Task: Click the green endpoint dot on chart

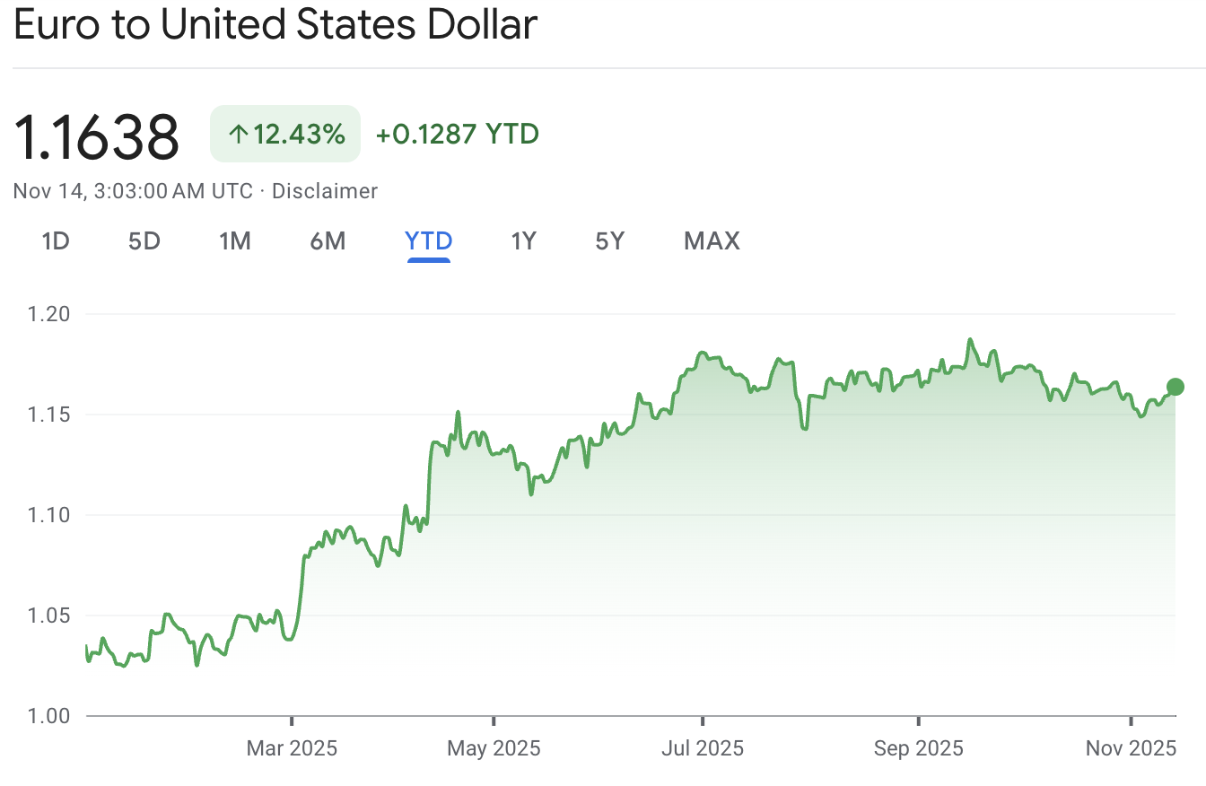Action: click(1175, 387)
